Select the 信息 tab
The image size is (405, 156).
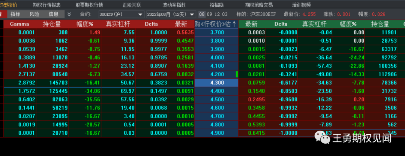tap(54, 14)
